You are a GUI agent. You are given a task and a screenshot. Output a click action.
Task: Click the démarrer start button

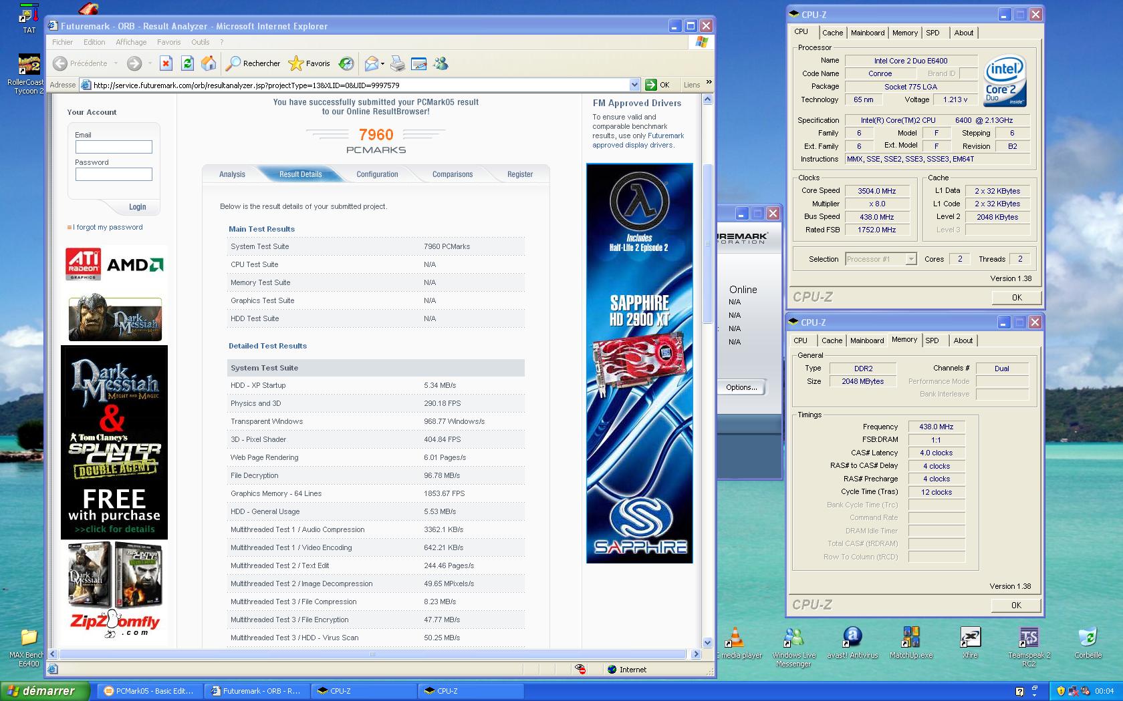[45, 691]
